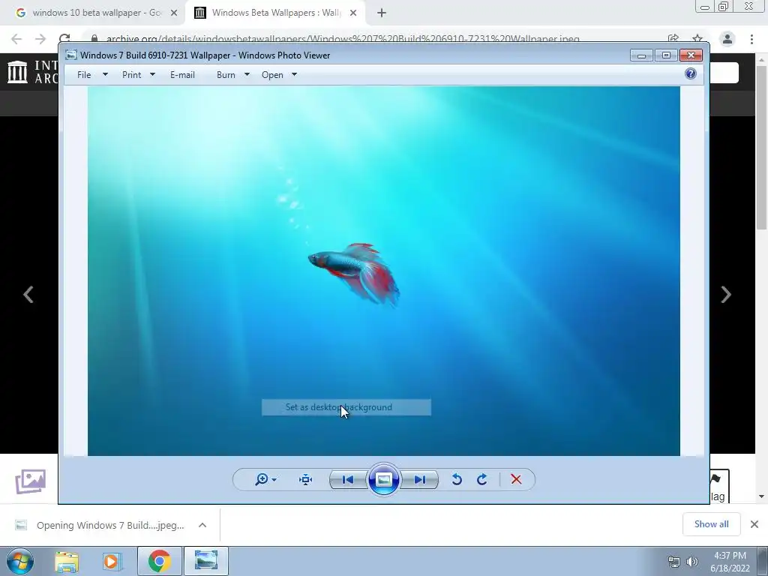
Task: Fit image to actual size icon
Action: (x=306, y=479)
